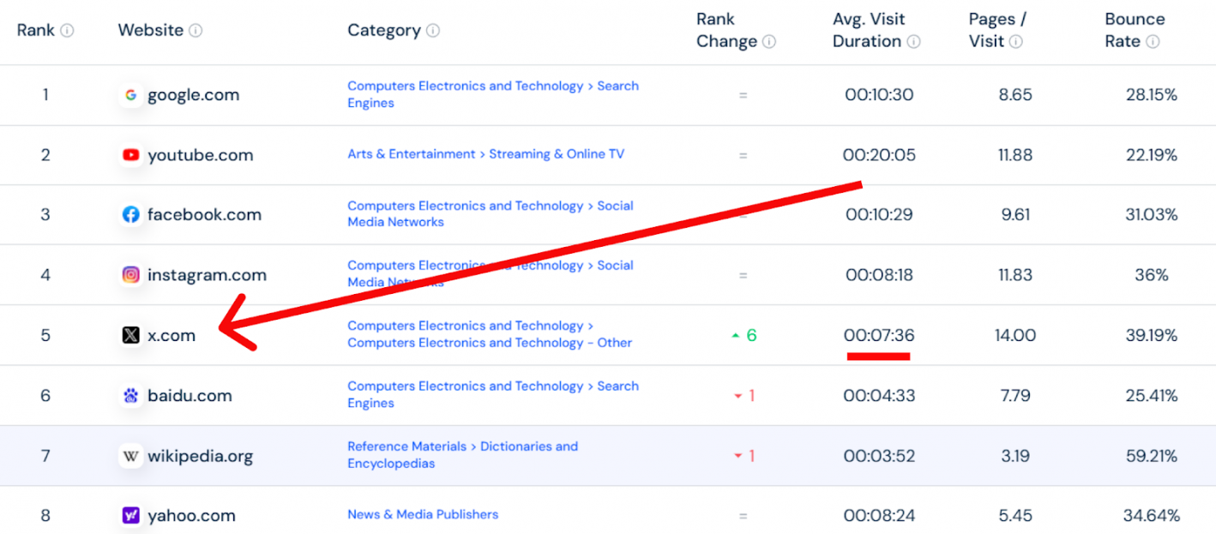
Task: Open the wikipedia.org website entry
Action: tap(200, 456)
